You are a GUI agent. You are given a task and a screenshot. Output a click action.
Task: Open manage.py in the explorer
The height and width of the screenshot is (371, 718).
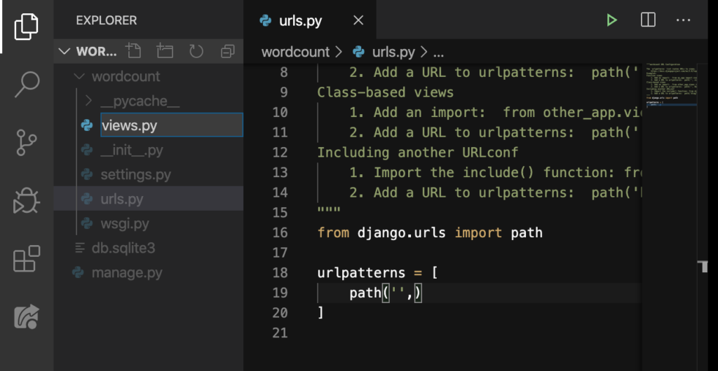tap(127, 273)
